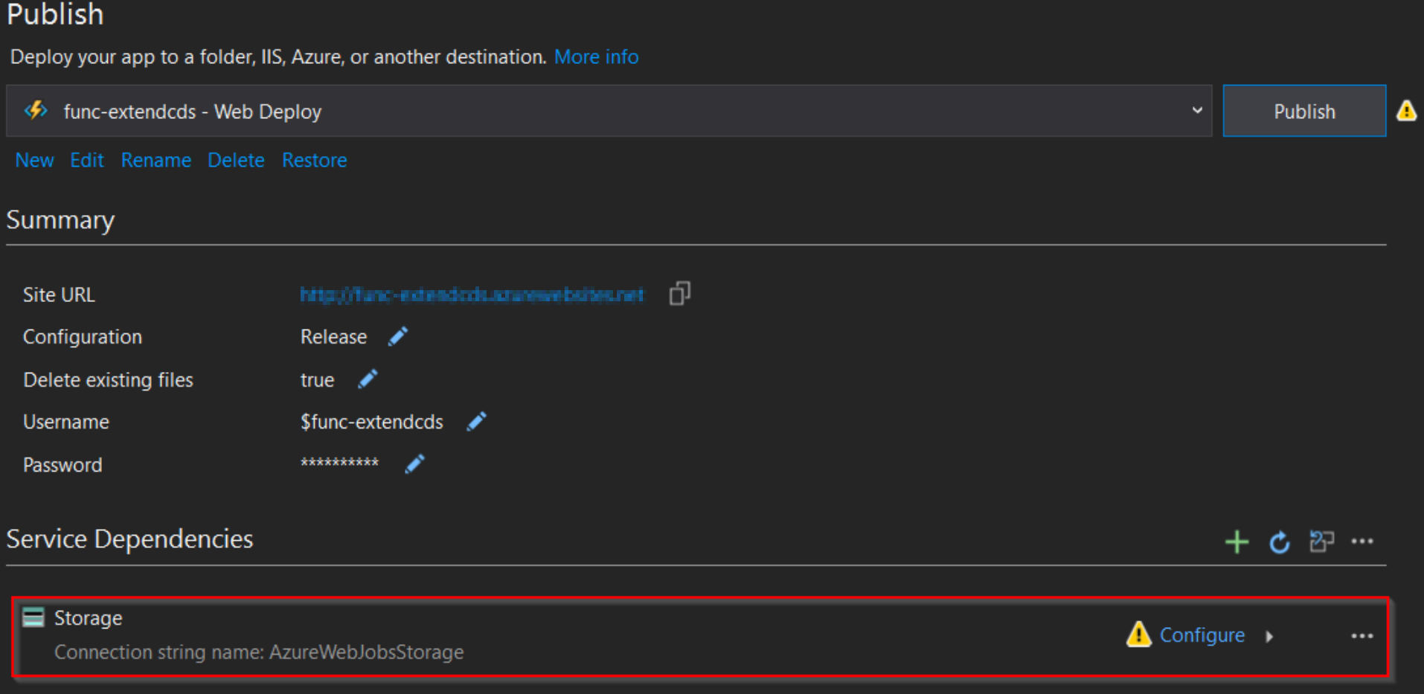
Task: Open the Storage dependency ellipsis menu
Action: tap(1362, 636)
